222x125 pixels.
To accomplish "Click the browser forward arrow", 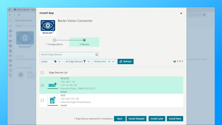I will coord(15,15).
